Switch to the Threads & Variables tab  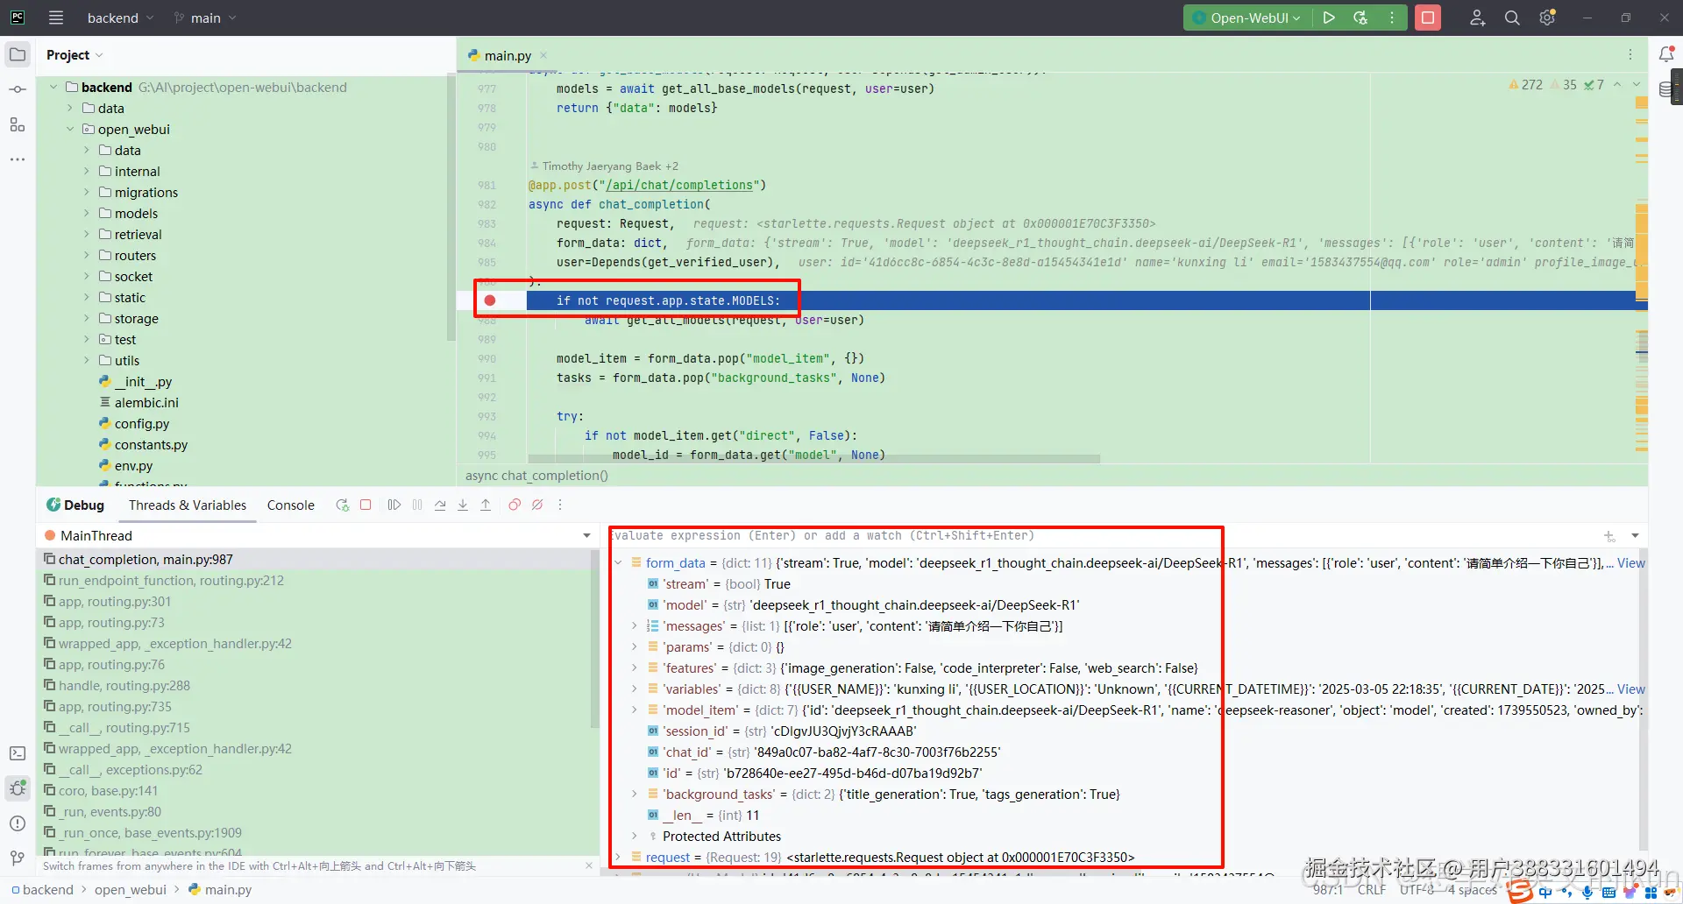(188, 505)
